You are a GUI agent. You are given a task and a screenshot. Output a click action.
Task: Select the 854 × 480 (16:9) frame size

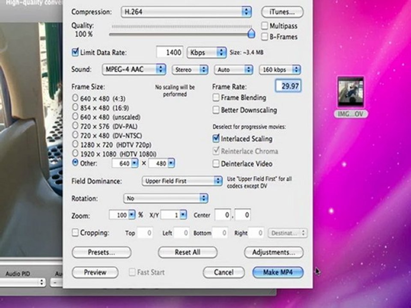tap(75, 107)
